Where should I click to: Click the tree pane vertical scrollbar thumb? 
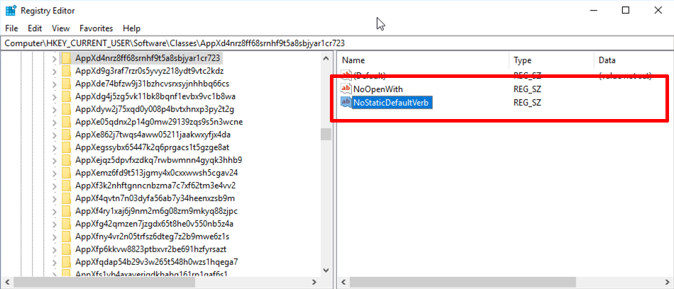(x=326, y=134)
